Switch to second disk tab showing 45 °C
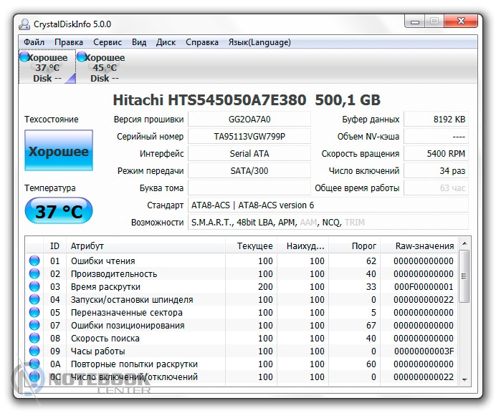Viewport: 496px width, 413px height. tap(104, 68)
